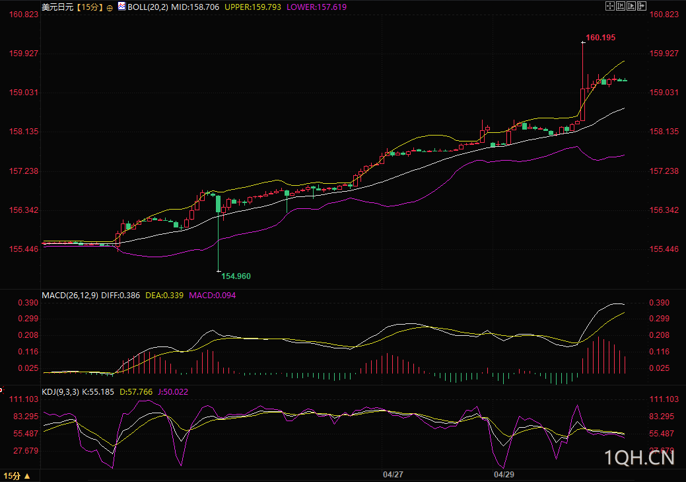Image resolution: width=686 pixels, height=482 pixels.
Task: Click the UPPER:159.793 value
Action: 253,7
